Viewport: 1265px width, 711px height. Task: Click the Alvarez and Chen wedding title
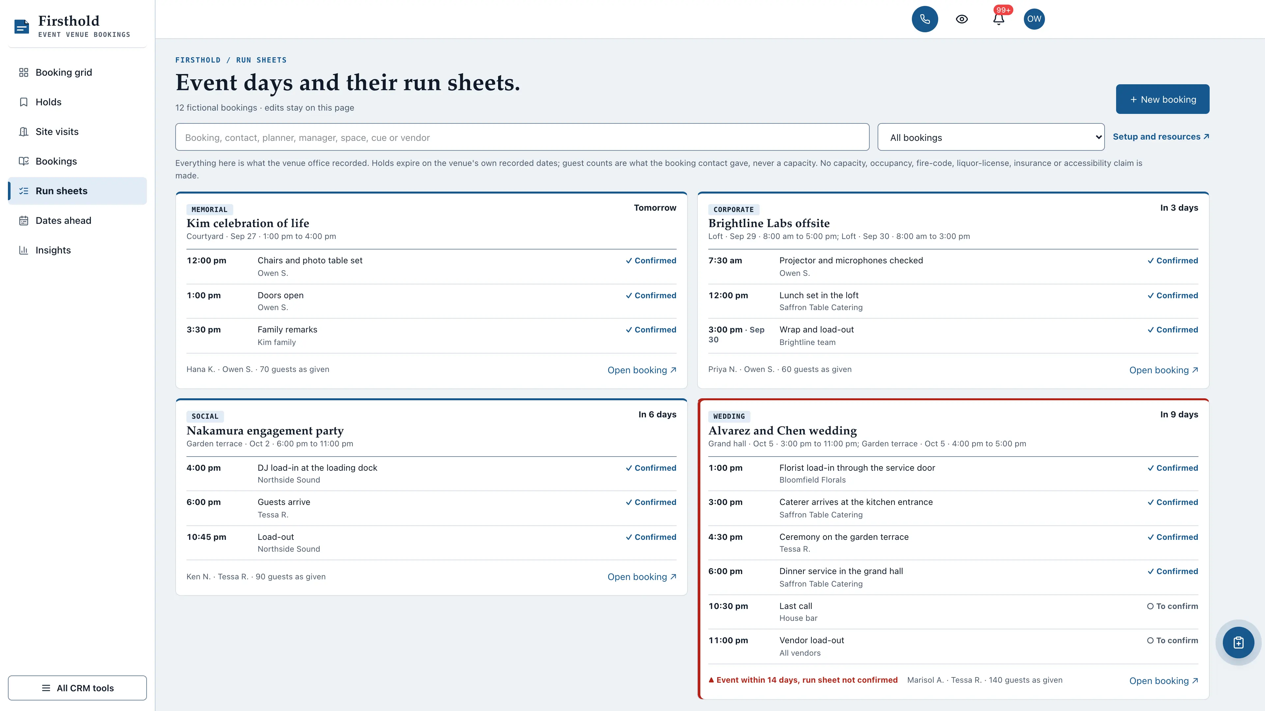782,431
